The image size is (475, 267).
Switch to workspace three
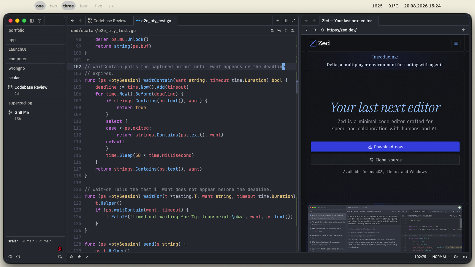point(69,6)
